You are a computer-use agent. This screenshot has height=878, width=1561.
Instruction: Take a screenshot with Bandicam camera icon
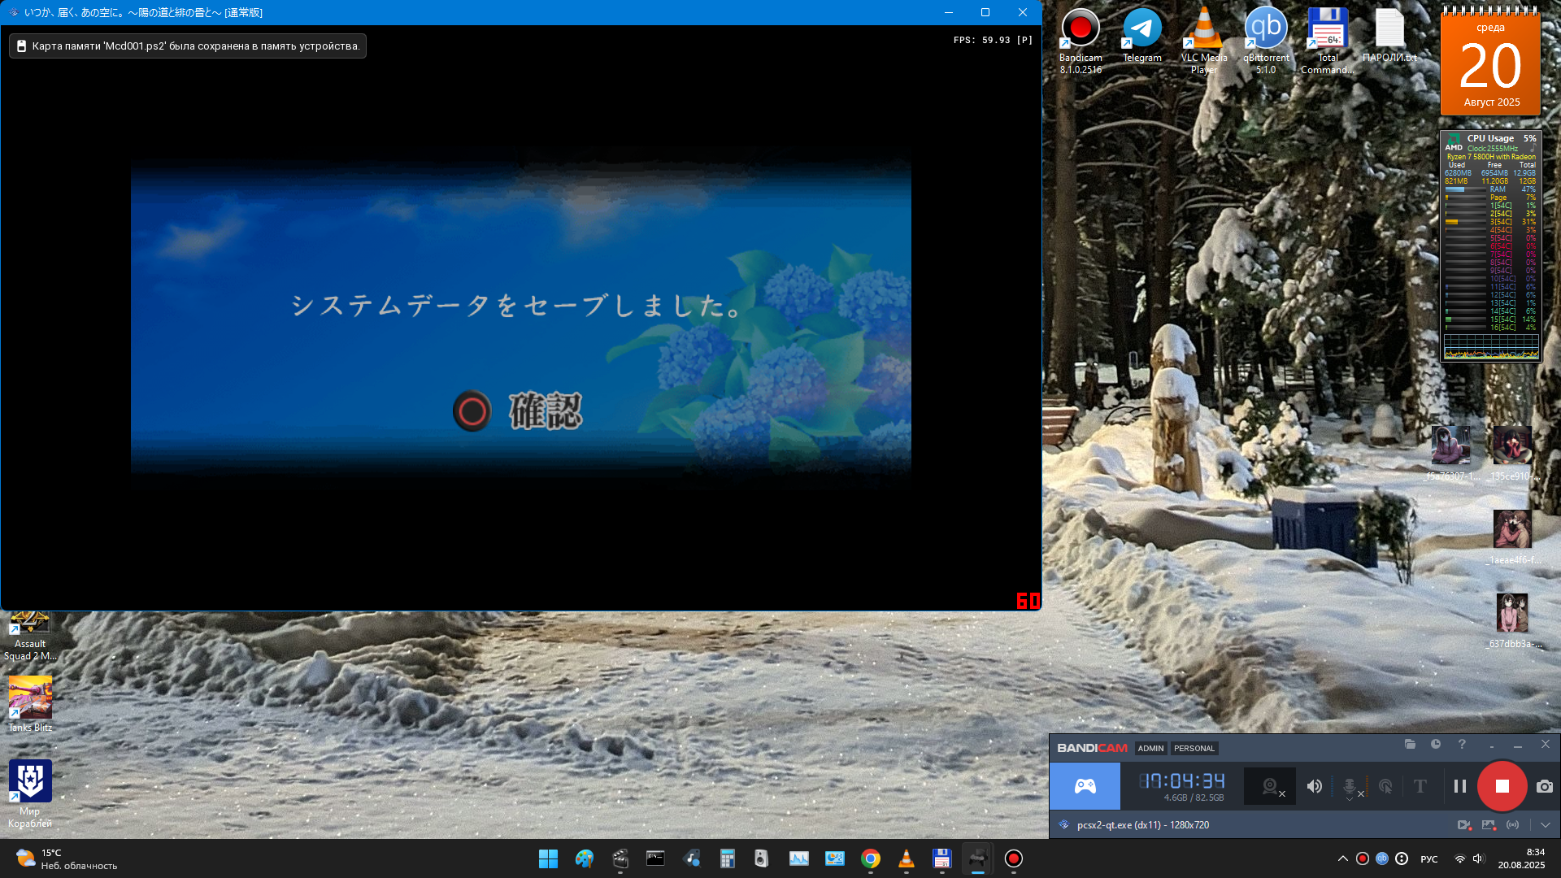coord(1545,786)
